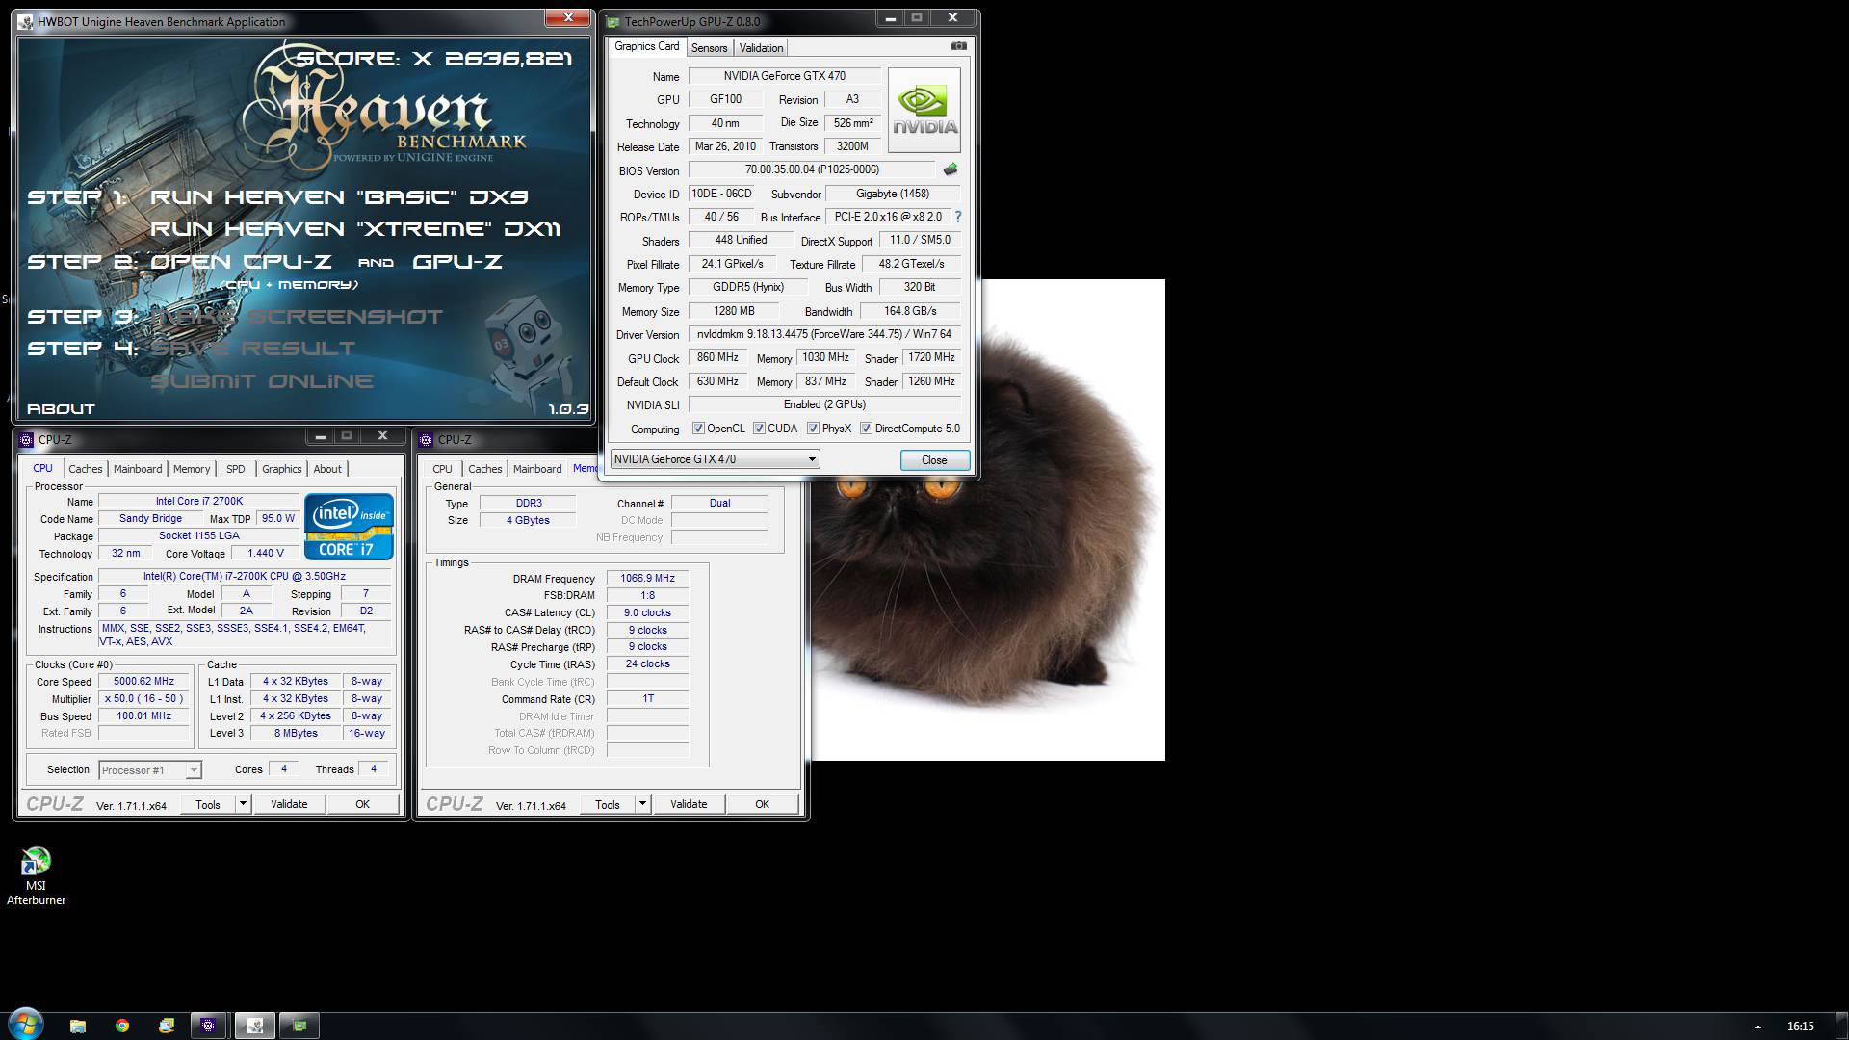Toggle the OpenCL checkbox
1849x1040 pixels.
click(x=698, y=429)
